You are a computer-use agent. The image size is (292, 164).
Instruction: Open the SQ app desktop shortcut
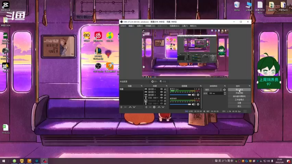(x=5, y=67)
